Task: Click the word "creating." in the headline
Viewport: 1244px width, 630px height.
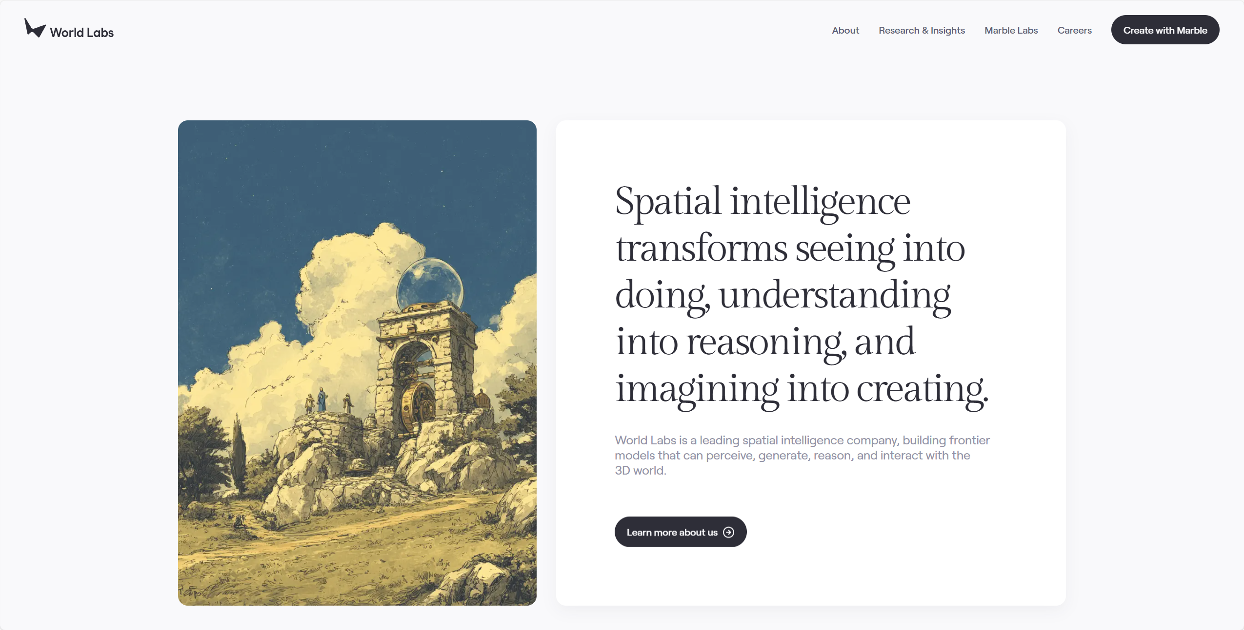Action: (923, 389)
